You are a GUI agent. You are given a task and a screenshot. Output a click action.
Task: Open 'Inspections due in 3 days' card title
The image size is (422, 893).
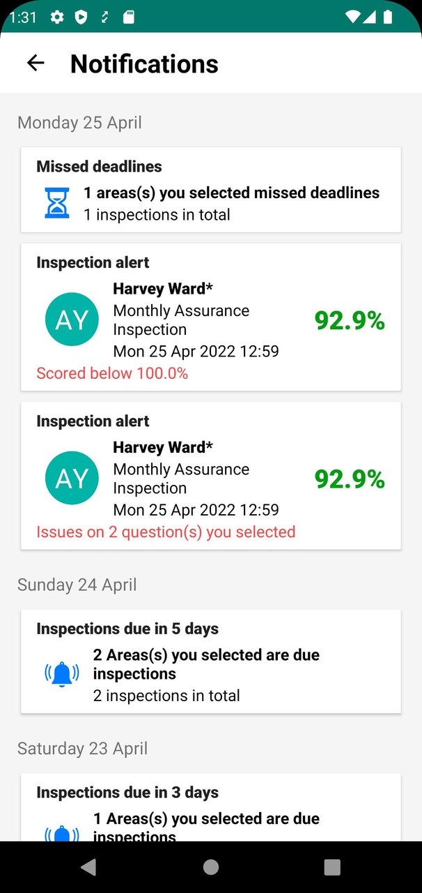pyautogui.click(x=127, y=793)
